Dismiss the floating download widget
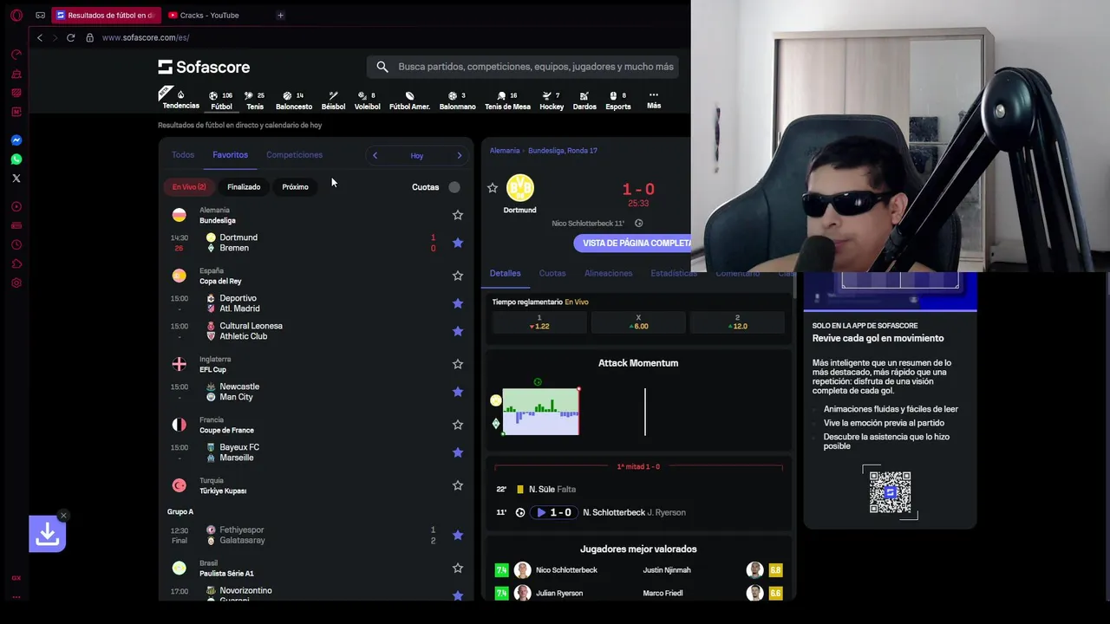Viewport: 1110px width, 624px height. (x=63, y=516)
